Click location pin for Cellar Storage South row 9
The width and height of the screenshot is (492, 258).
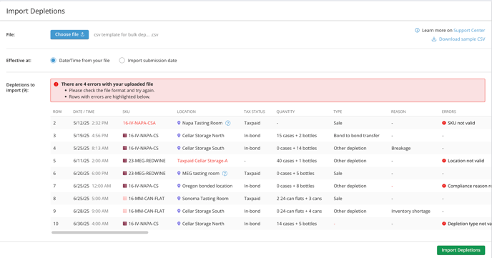click(x=179, y=211)
